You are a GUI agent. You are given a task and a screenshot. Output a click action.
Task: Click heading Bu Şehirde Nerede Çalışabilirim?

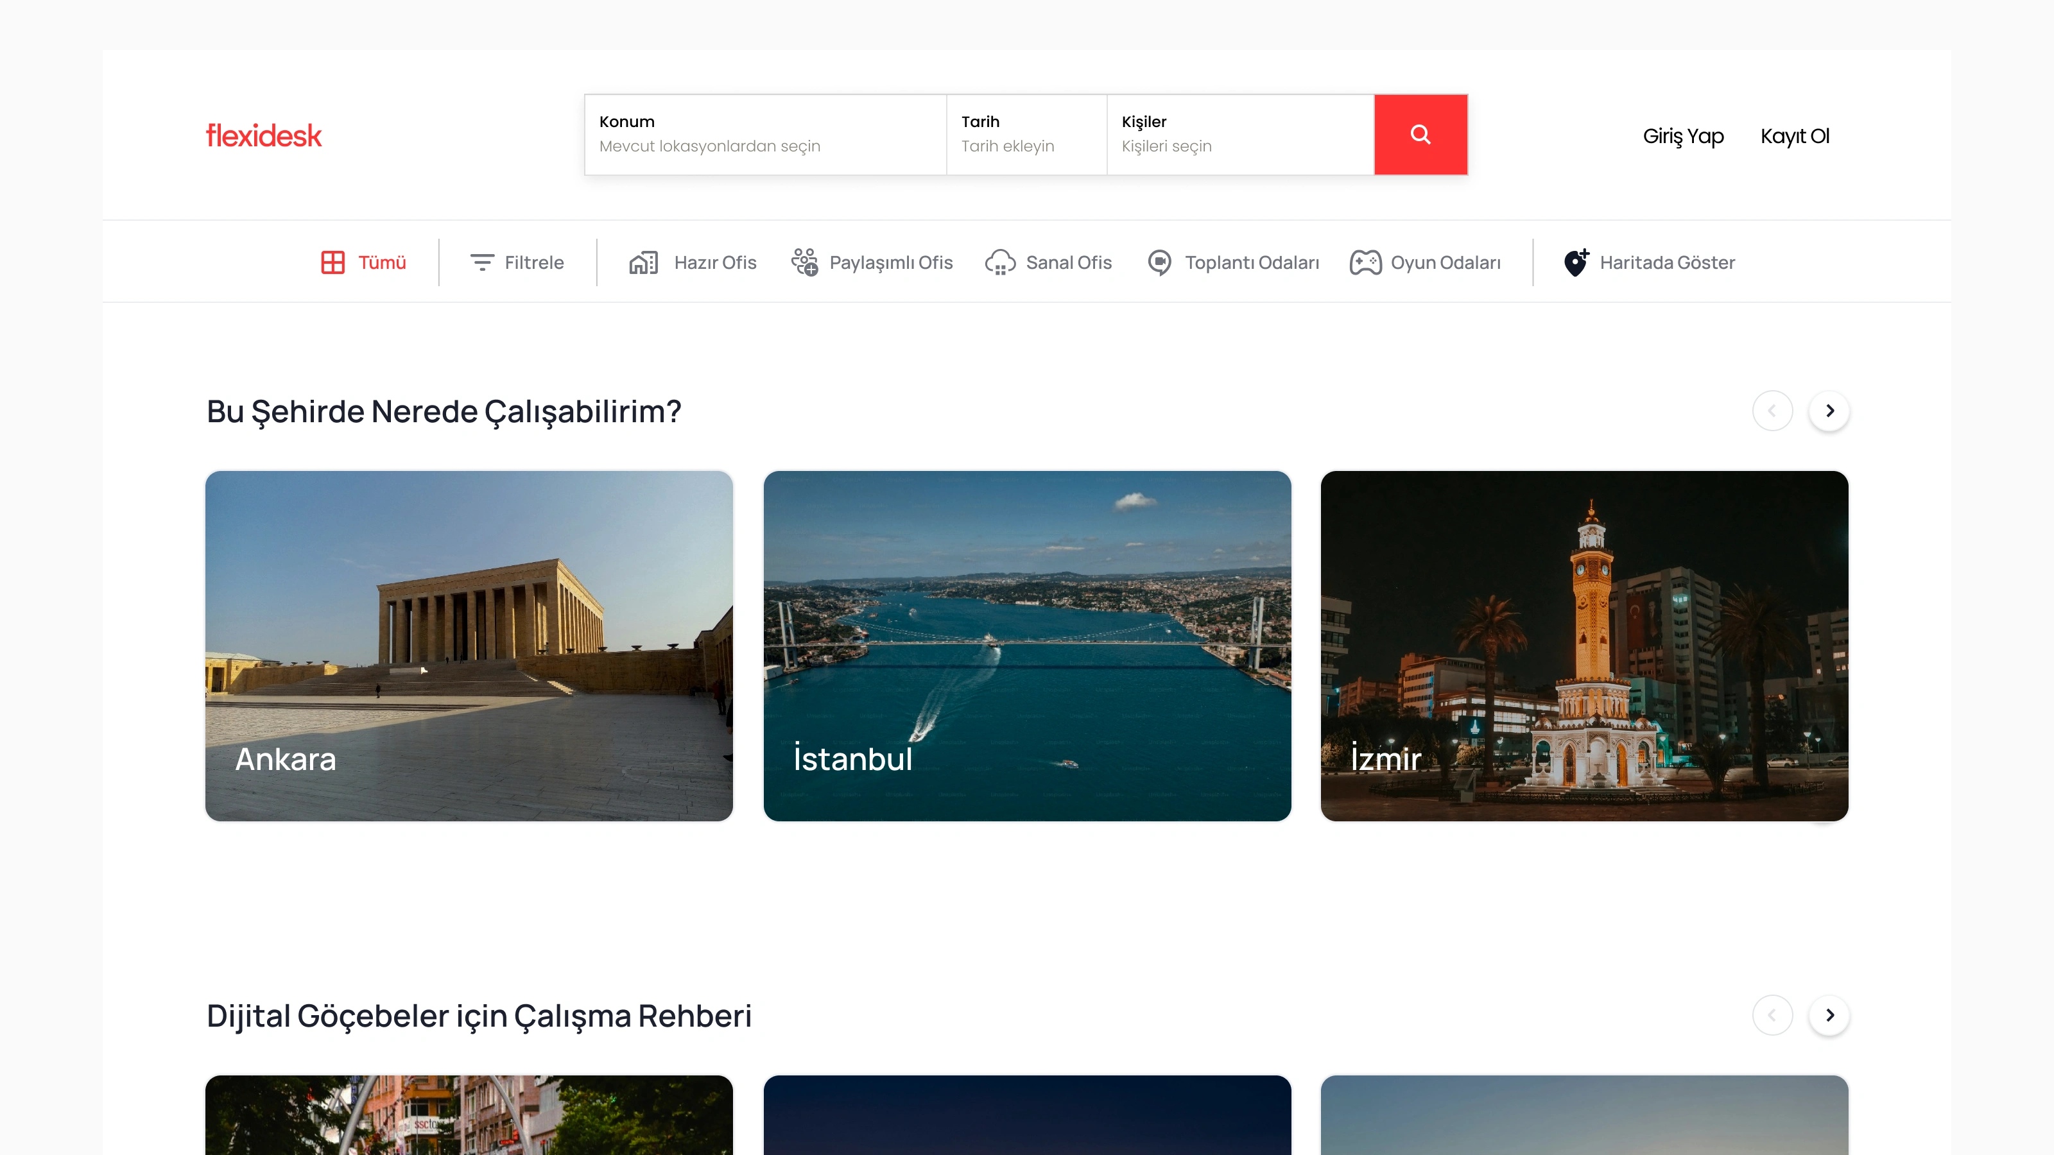coord(444,412)
